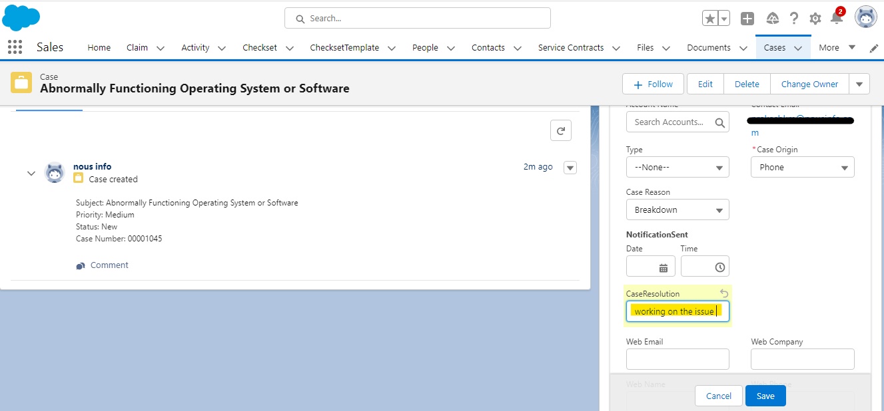Image resolution: width=884 pixels, height=411 pixels.
Task: Open the More navigation menu
Action: pos(837,48)
